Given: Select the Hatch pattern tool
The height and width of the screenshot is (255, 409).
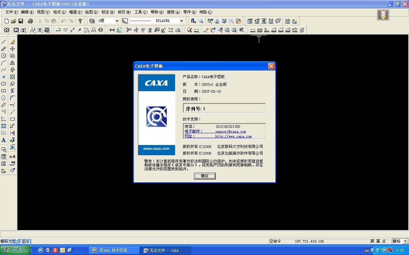Looking at the screenshot, I should pyautogui.click(x=4, y=126).
